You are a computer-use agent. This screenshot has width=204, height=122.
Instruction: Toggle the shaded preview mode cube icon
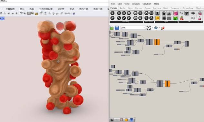point(126,119)
